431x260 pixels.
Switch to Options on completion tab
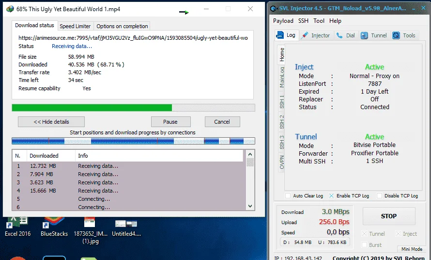pyautogui.click(x=122, y=26)
